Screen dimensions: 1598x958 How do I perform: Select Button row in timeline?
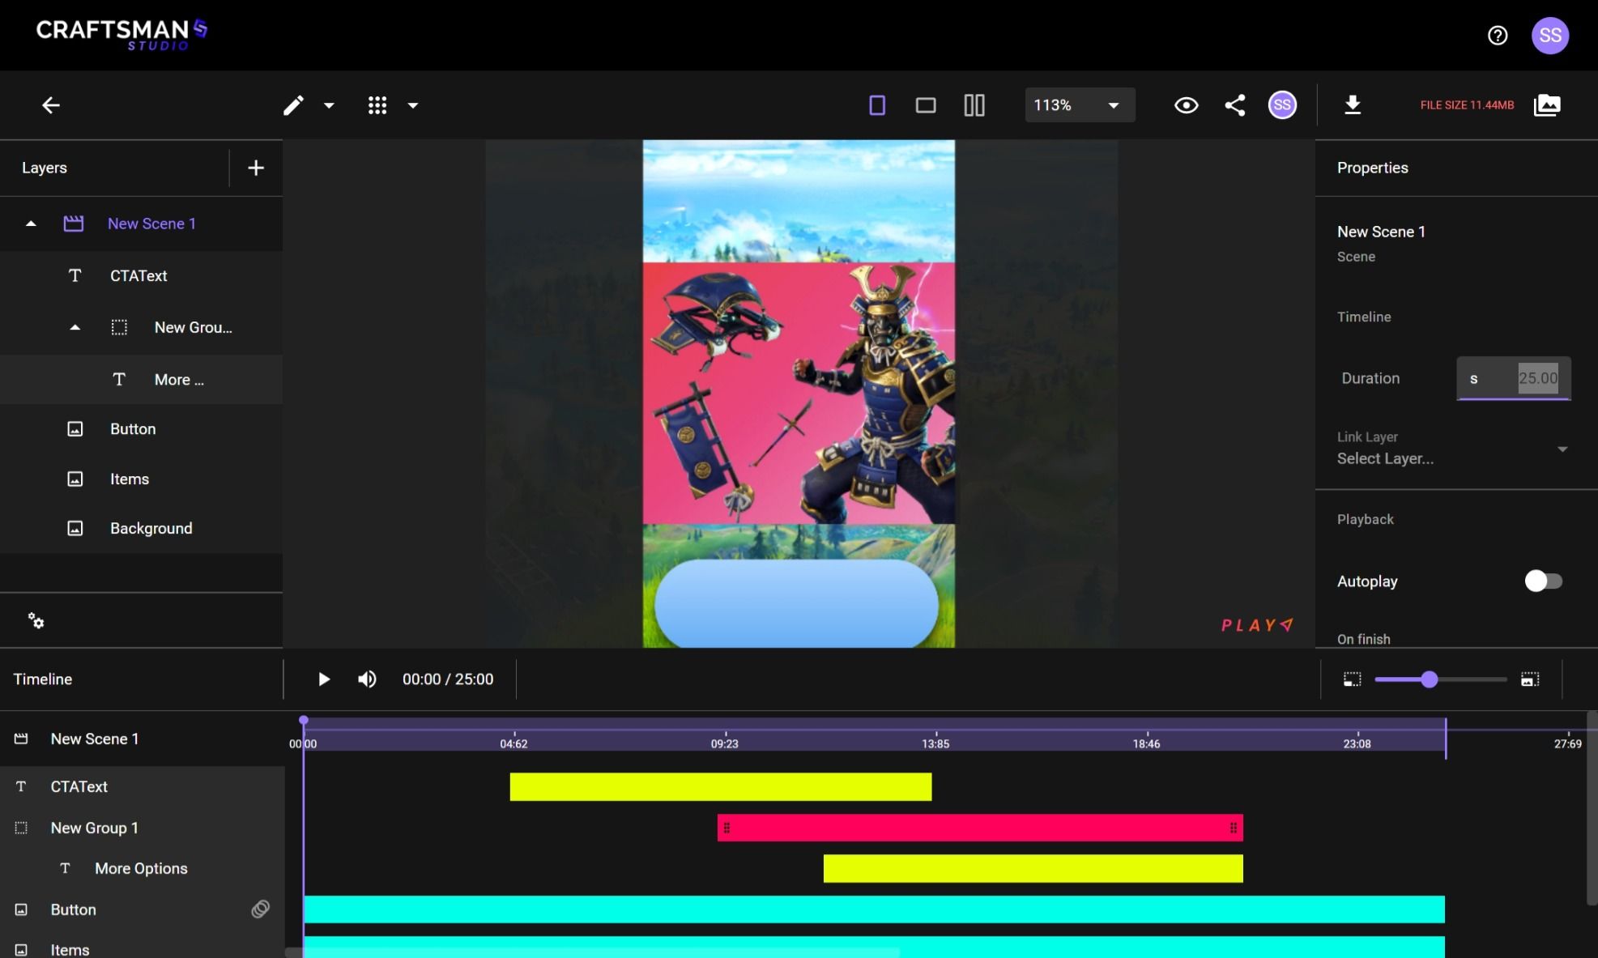click(142, 910)
